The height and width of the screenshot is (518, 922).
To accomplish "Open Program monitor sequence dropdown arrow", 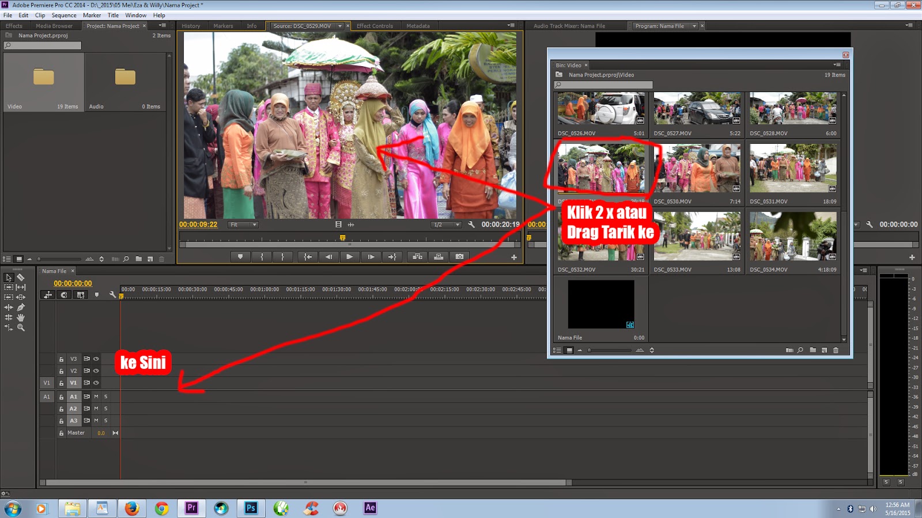I will pos(694,26).
